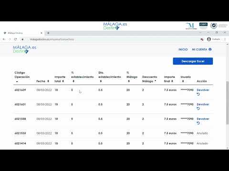Click 7.5 euros in row 6021601

170,104
